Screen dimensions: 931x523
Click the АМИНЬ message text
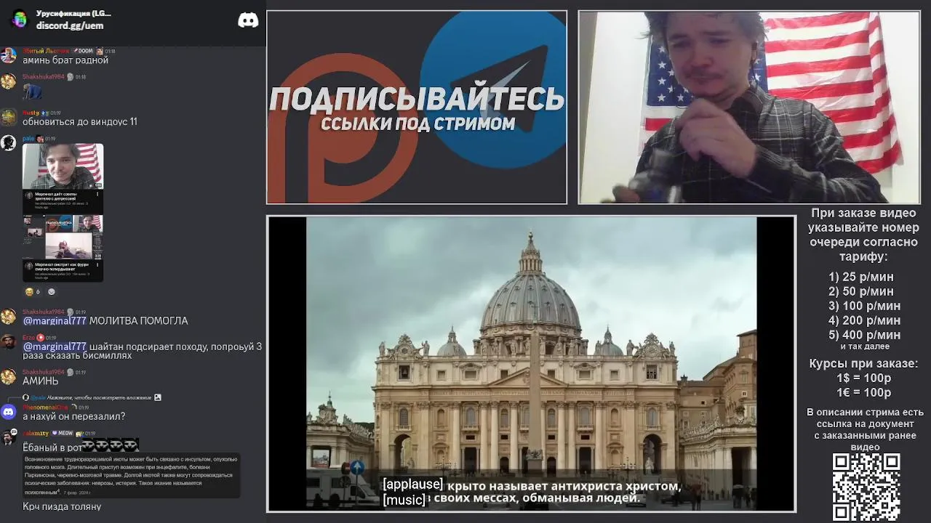[41, 381]
